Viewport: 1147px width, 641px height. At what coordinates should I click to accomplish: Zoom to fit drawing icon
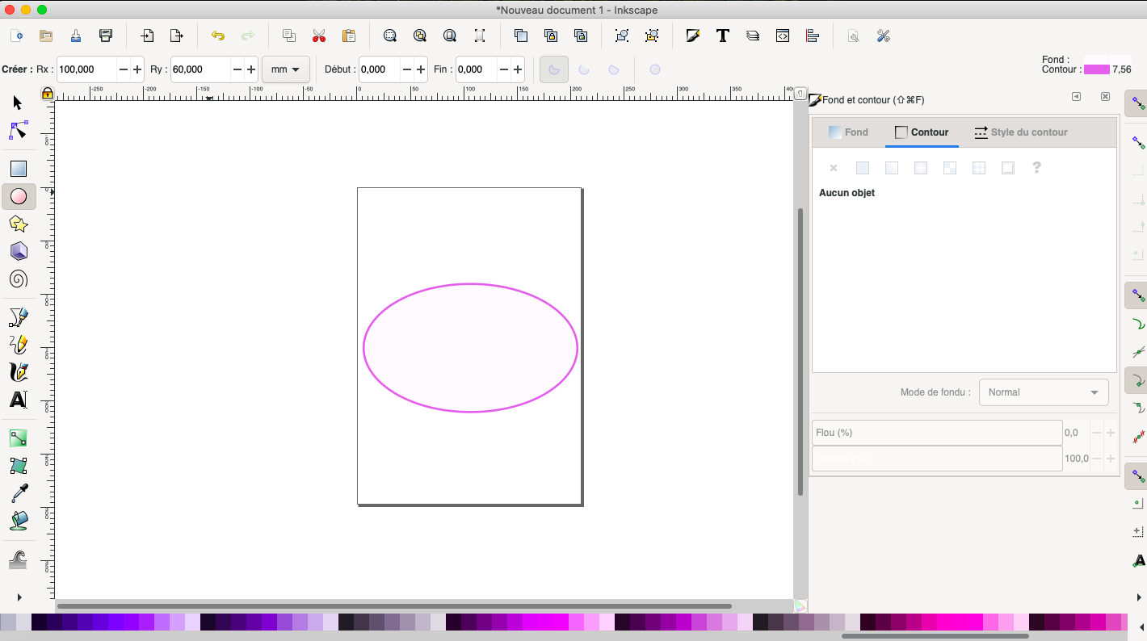tap(420, 36)
